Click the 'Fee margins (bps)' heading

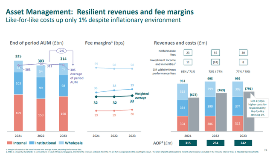105,43
